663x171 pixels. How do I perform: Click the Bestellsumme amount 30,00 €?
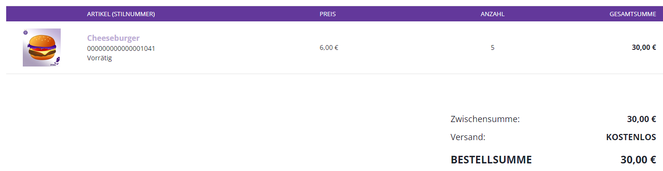638,160
